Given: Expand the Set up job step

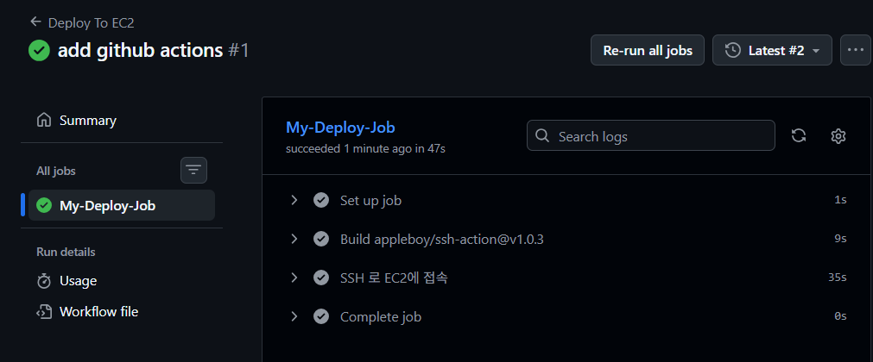Looking at the screenshot, I should tap(294, 200).
